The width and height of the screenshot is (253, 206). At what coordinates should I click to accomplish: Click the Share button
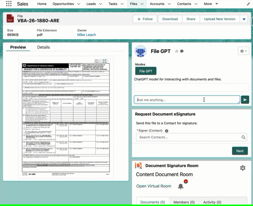click(x=191, y=19)
